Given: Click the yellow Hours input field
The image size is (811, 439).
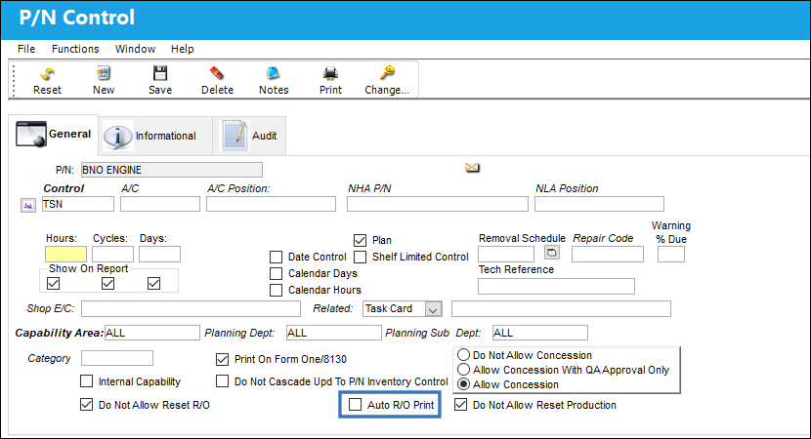Looking at the screenshot, I should pos(65,254).
